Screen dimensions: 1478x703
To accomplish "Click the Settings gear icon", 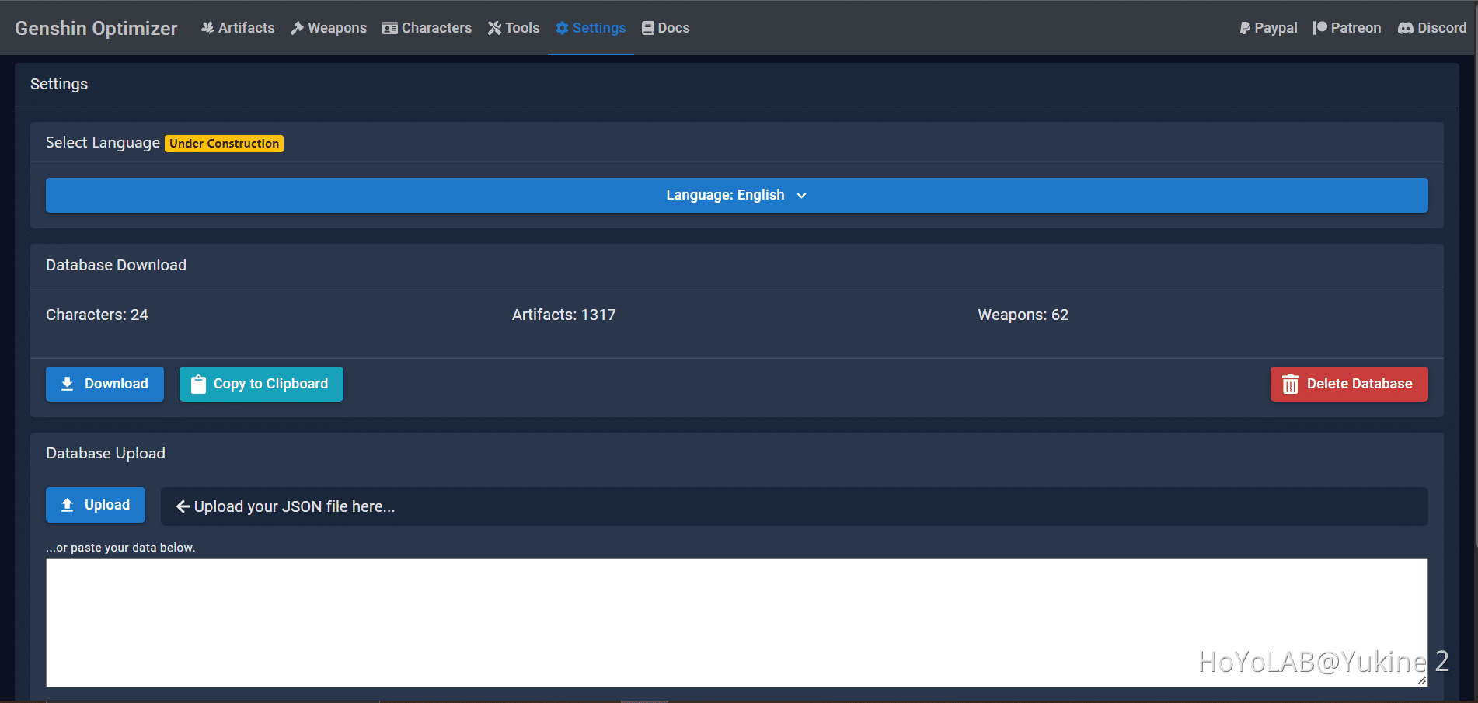I will (x=562, y=28).
